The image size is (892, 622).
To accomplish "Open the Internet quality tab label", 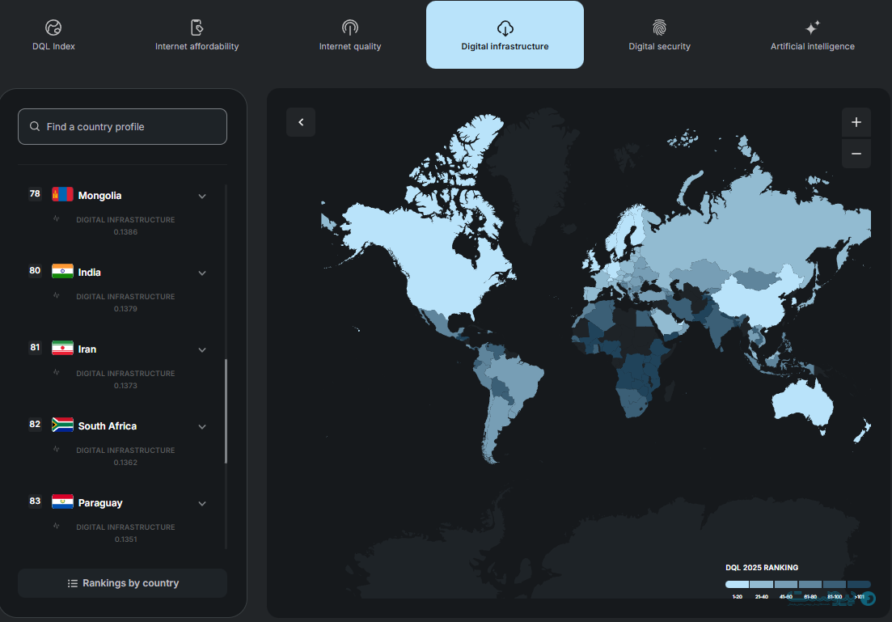I will (x=349, y=47).
